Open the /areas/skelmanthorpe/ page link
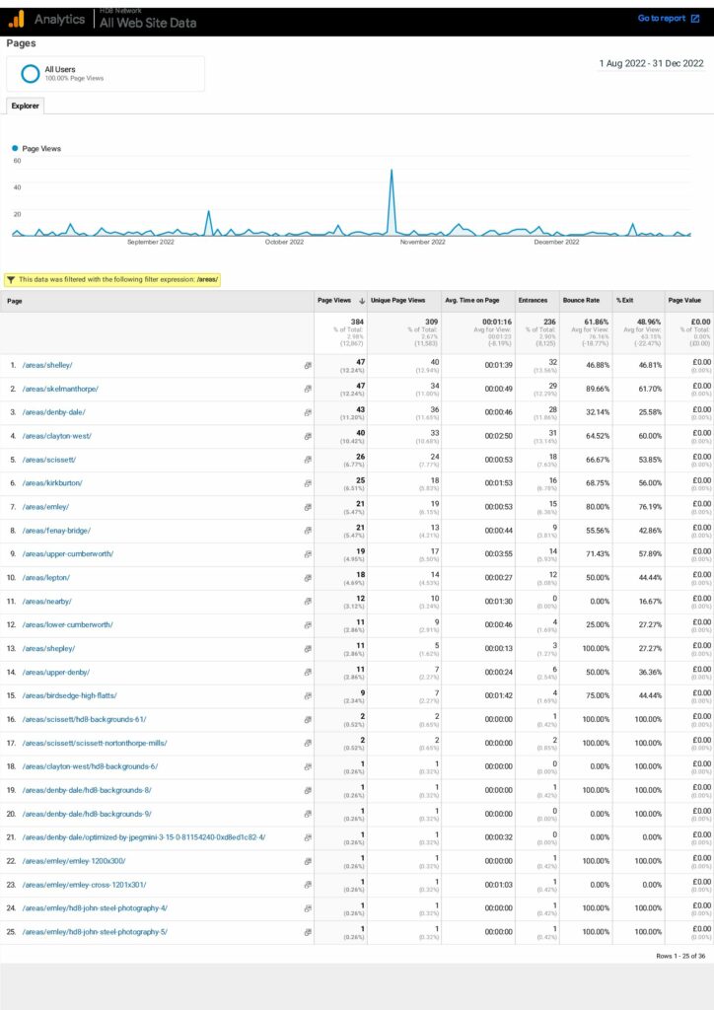The width and height of the screenshot is (714, 1010). coord(60,389)
